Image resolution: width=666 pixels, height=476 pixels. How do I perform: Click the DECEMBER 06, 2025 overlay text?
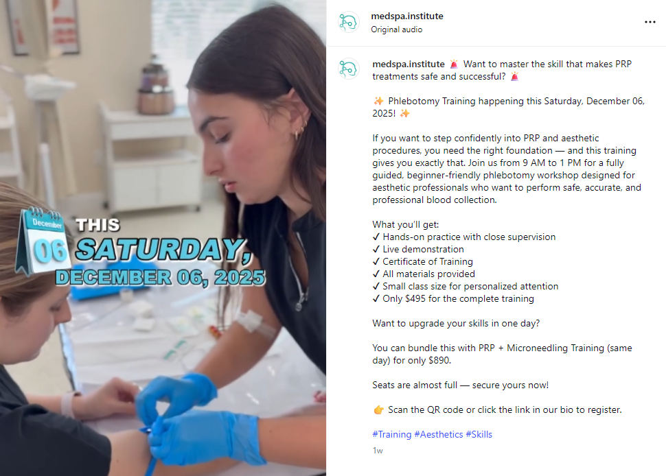click(x=161, y=278)
